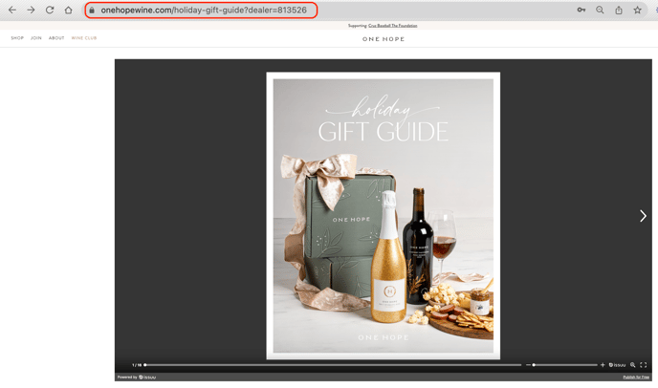Go forward with the browser forward arrow
The height and width of the screenshot is (388, 658).
(31, 11)
